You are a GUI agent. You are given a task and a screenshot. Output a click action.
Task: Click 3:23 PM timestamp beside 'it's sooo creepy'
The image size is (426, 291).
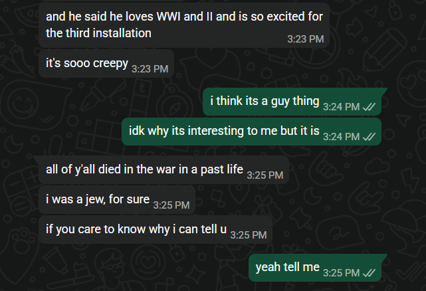coord(150,69)
